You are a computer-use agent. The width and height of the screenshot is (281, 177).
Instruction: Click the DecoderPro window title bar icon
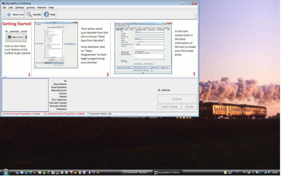[3, 3]
